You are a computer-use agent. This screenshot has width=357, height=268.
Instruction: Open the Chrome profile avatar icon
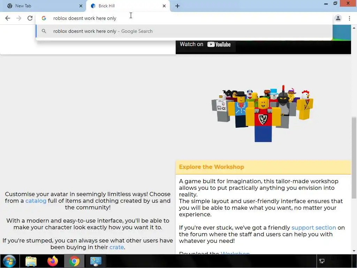(338, 18)
